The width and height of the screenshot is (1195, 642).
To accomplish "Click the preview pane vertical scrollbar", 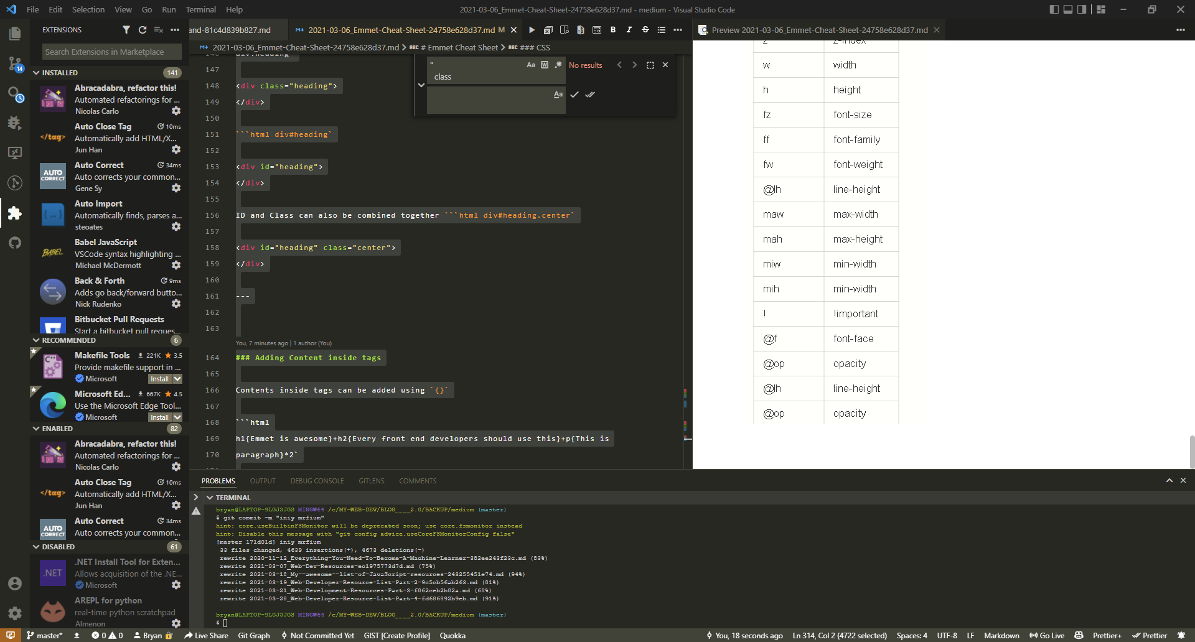I will coord(1192,452).
